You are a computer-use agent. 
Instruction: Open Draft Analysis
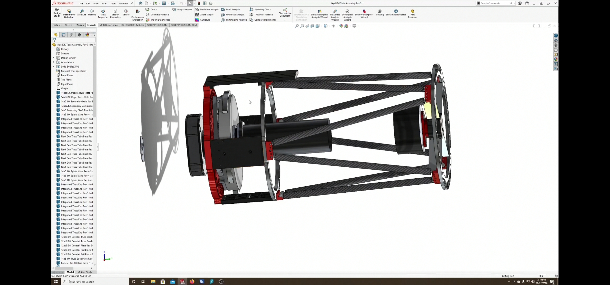[231, 9]
